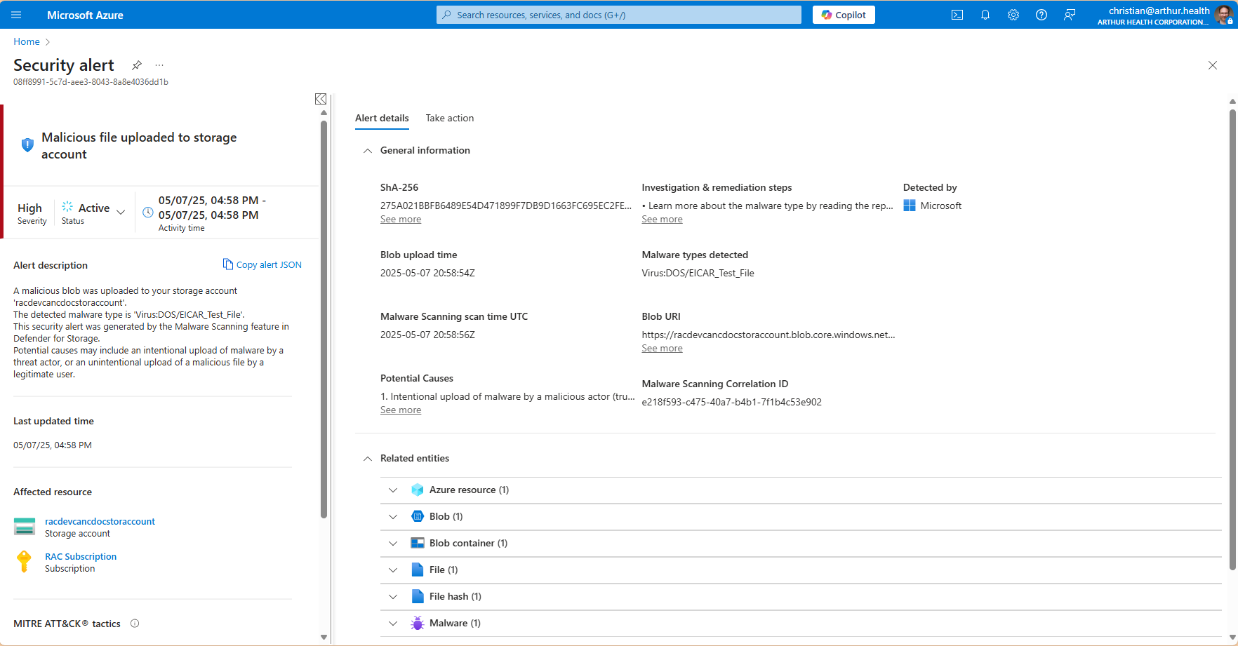The width and height of the screenshot is (1238, 646).
Task: Pin the Security alert blade
Action: click(x=137, y=65)
